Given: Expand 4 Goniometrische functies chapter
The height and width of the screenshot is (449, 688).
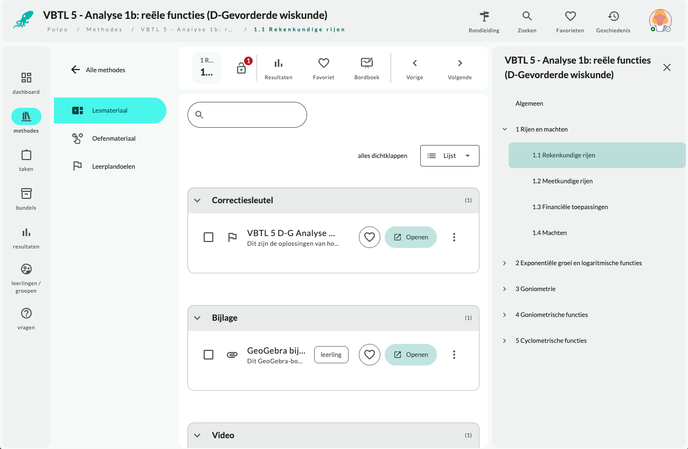Looking at the screenshot, I should 505,315.
